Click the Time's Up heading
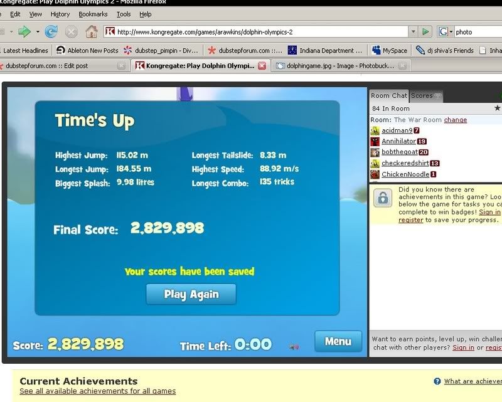Image resolution: width=502 pixels, height=402 pixels. pos(95,121)
